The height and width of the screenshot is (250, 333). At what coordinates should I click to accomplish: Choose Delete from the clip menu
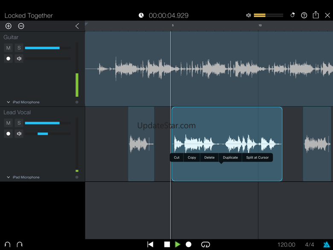tap(209, 158)
